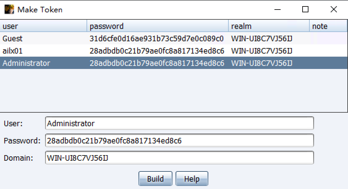Close the Make Token dialog
Image resolution: width=348 pixels, height=189 pixels.
point(333,10)
